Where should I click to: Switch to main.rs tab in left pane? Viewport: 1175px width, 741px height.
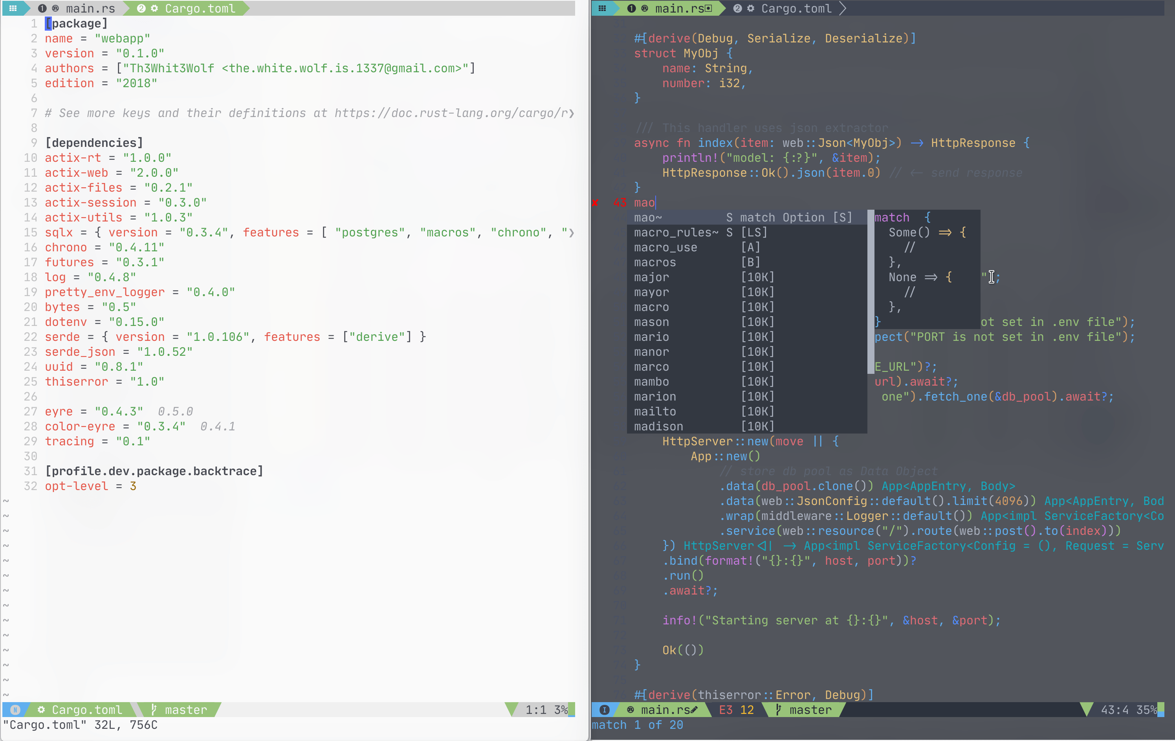click(x=90, y=8)
